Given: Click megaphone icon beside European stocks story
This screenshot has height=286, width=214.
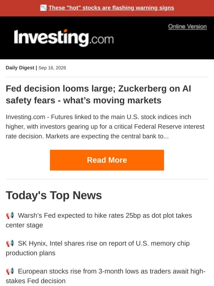Looking at the screenshot, I should pos(10,271).
